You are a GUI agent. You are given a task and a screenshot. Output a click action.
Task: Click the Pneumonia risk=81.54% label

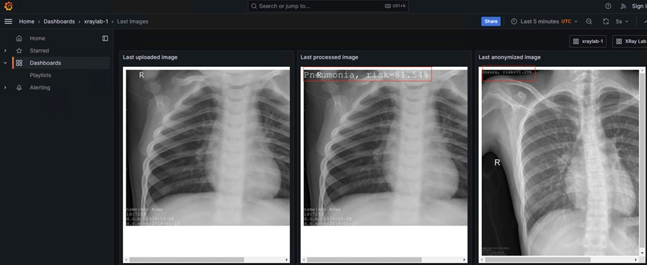pos(367,74)
